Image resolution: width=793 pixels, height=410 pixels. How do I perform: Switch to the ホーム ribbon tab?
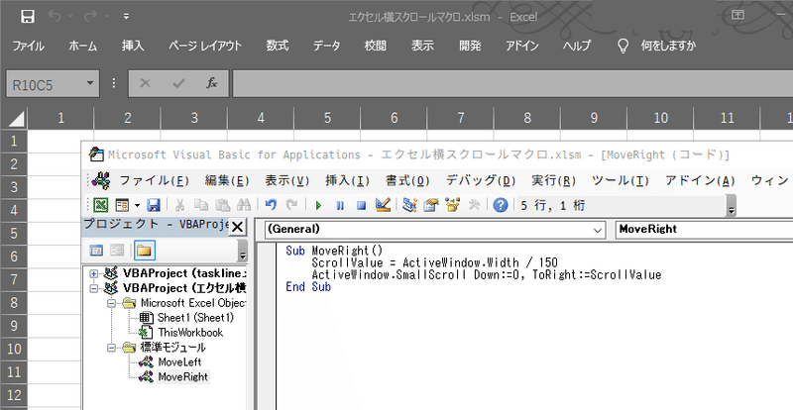point(83,46)
